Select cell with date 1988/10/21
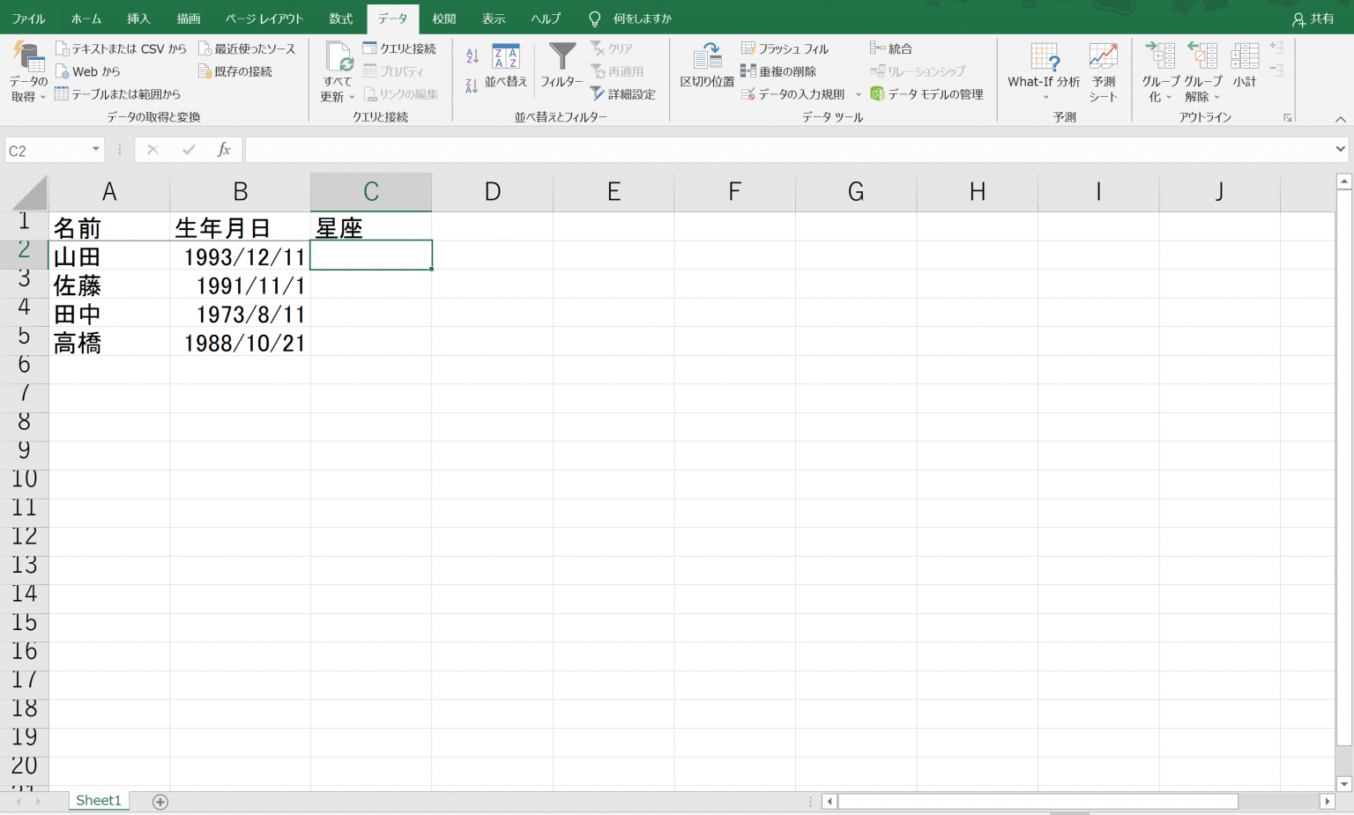 coord(240,341)
